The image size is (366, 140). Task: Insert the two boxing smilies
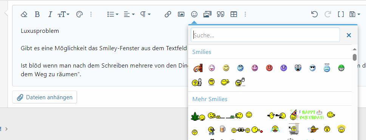tap(276, 115)
